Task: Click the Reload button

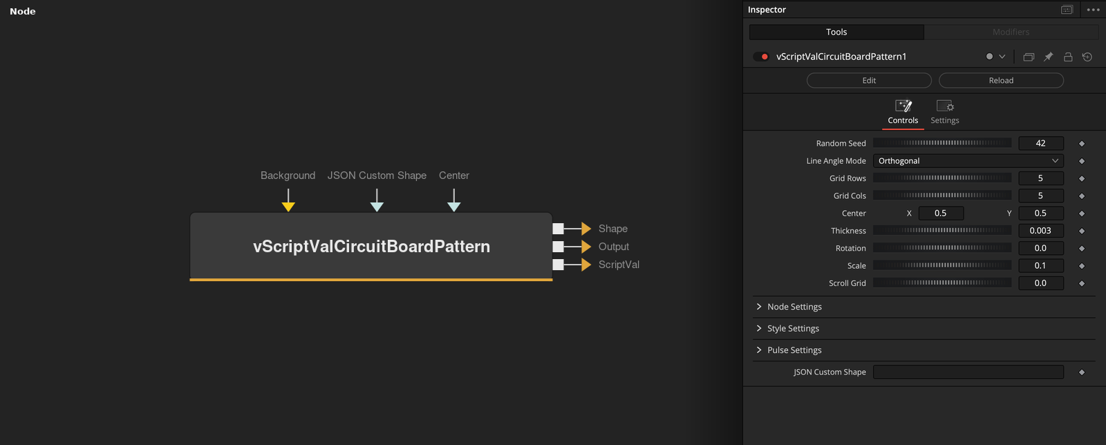Action: click(x=1001, y=80)
